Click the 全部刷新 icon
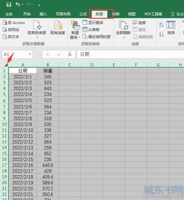This screenshot has width=184, height=200. click(123, 25)
